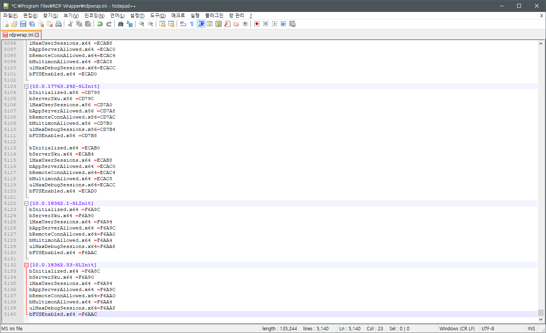546x333 pixels.
Task: Click the Close All toolbar icon
Action: [50, 24]
